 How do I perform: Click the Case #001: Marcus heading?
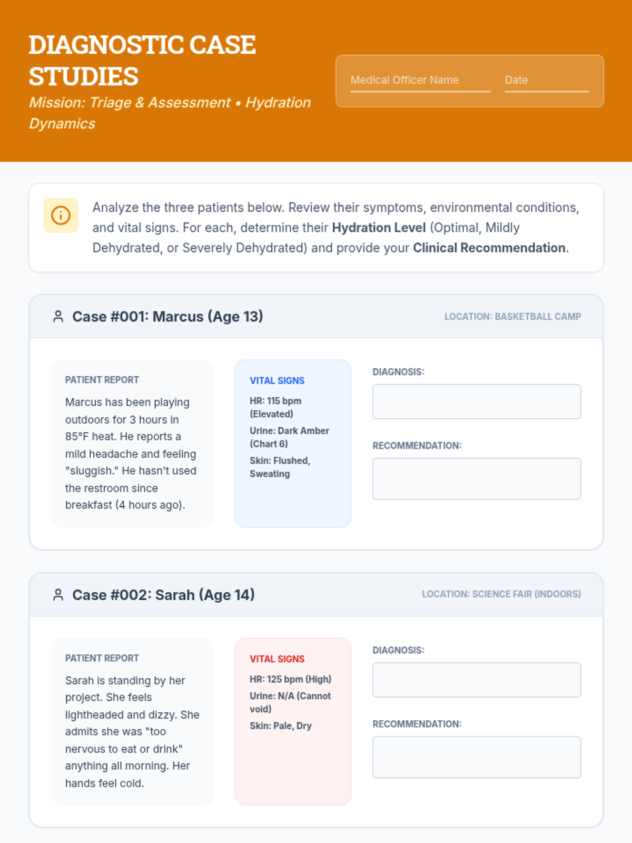click(x=167, y=317)
